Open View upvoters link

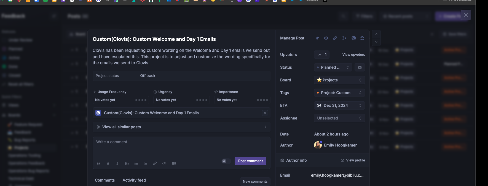(353, 55)
